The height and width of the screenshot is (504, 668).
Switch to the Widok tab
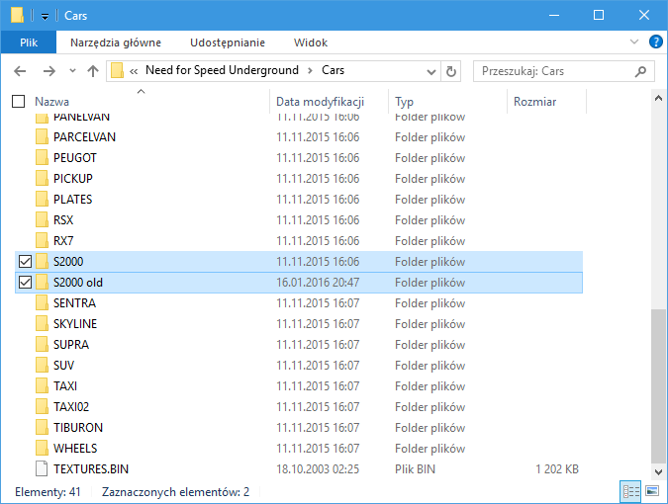310,42
